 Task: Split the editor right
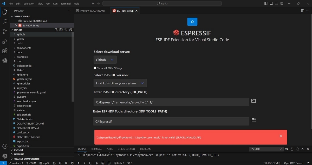tap(303, 11)
